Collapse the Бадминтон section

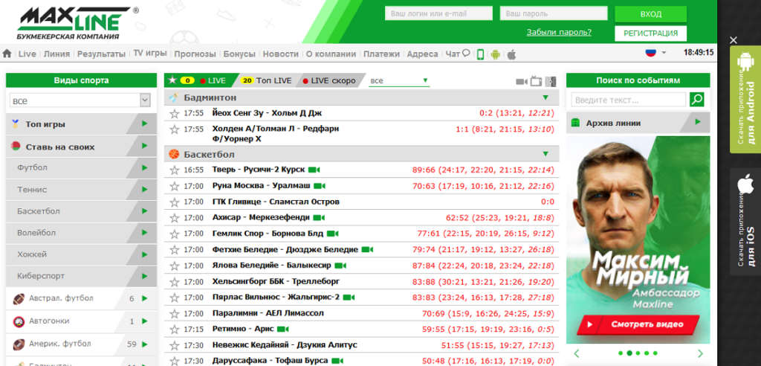545,97
